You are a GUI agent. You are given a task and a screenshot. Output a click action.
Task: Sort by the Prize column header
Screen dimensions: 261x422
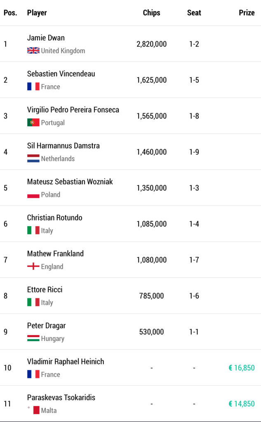[x=247, y=13]
